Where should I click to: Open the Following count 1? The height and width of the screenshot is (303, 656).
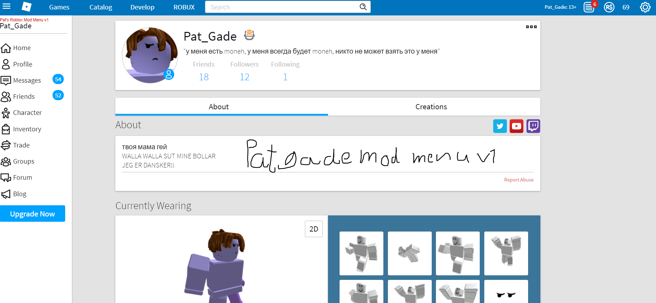(x=285, y=77)
